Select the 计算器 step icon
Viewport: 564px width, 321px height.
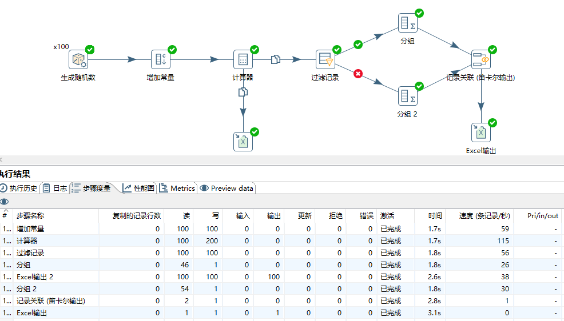[x=243, y=59]
